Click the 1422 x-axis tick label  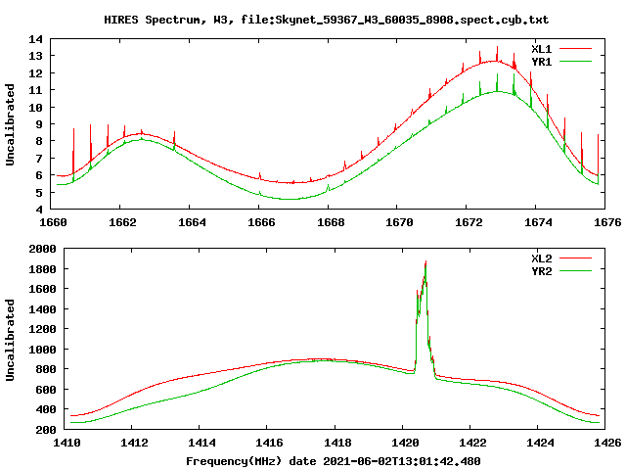click(472, 443)
